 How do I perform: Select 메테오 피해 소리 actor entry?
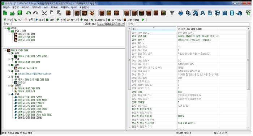(x=26, y=91)
